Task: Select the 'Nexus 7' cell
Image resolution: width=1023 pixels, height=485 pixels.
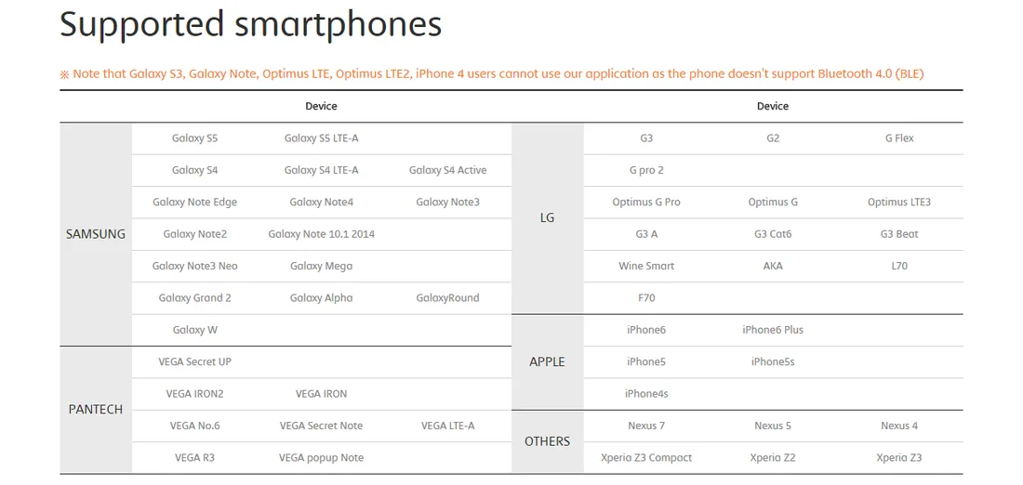Action: [x=646, y=426]
